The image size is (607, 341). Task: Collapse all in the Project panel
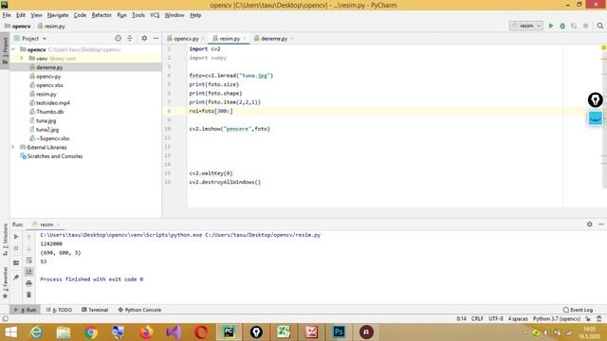[x=130, y=38]
